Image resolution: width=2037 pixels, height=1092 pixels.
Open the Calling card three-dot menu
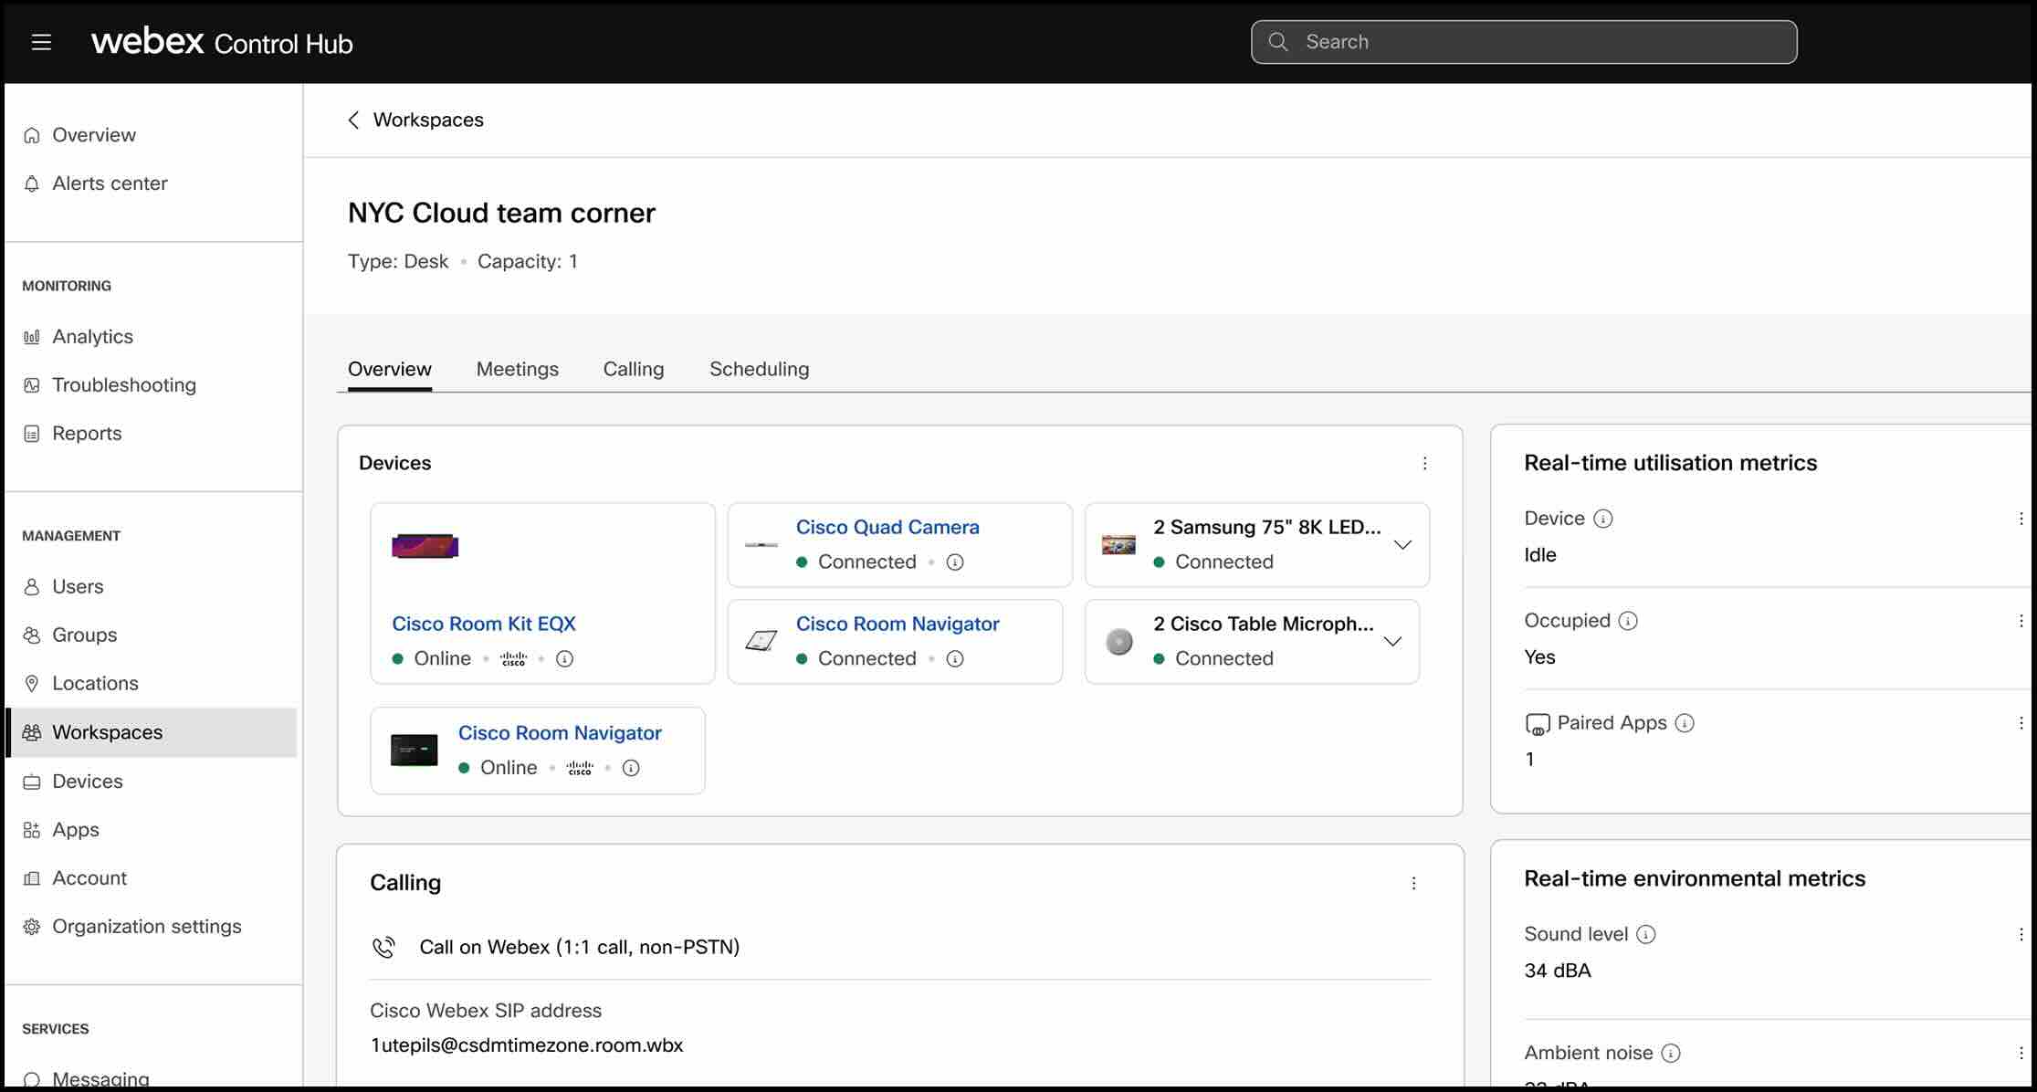1413,884
